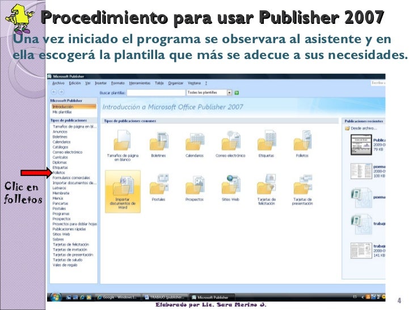Click Calendarios in the sidebar list
This screenshot has height=310, width=413.
click(x=62, y=142)
